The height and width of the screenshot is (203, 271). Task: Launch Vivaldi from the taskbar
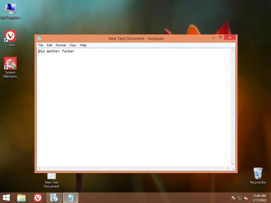tap(38, 198)
